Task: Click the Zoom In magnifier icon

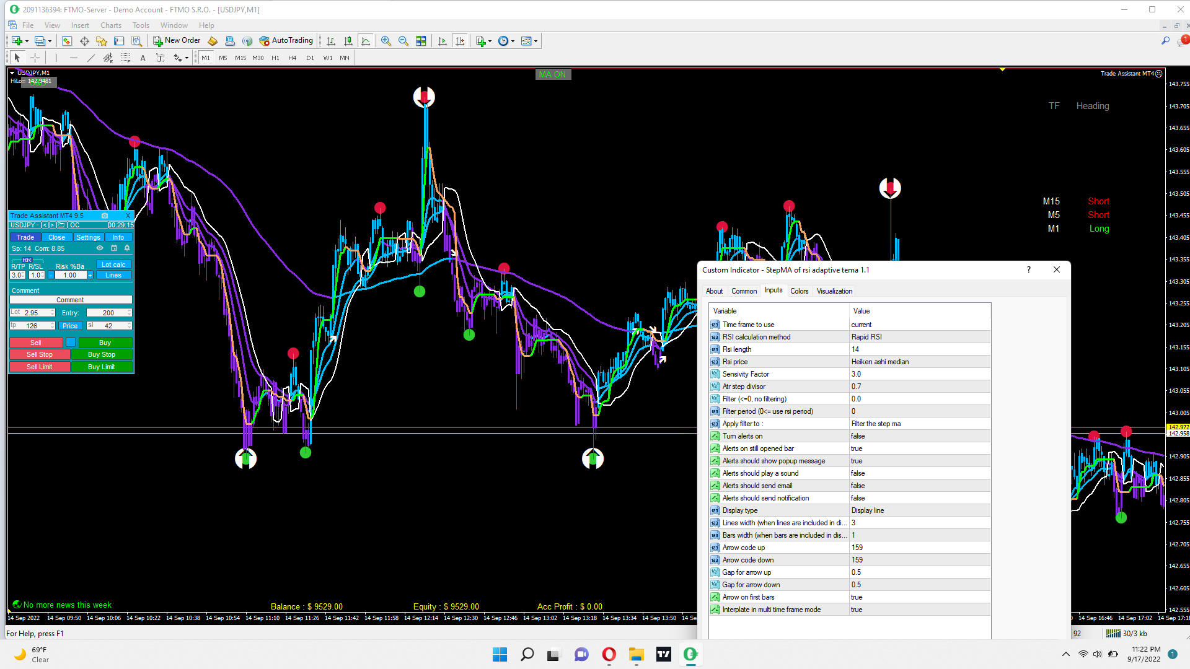Action: (x=386, y=41)
